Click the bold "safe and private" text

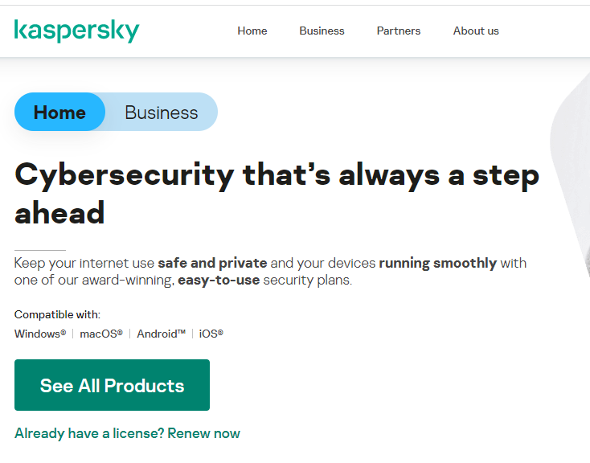(212, 263)
